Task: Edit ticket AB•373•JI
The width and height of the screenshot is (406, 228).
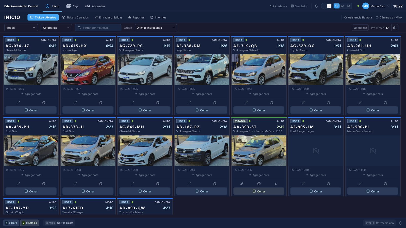Action: pos(75,184)
